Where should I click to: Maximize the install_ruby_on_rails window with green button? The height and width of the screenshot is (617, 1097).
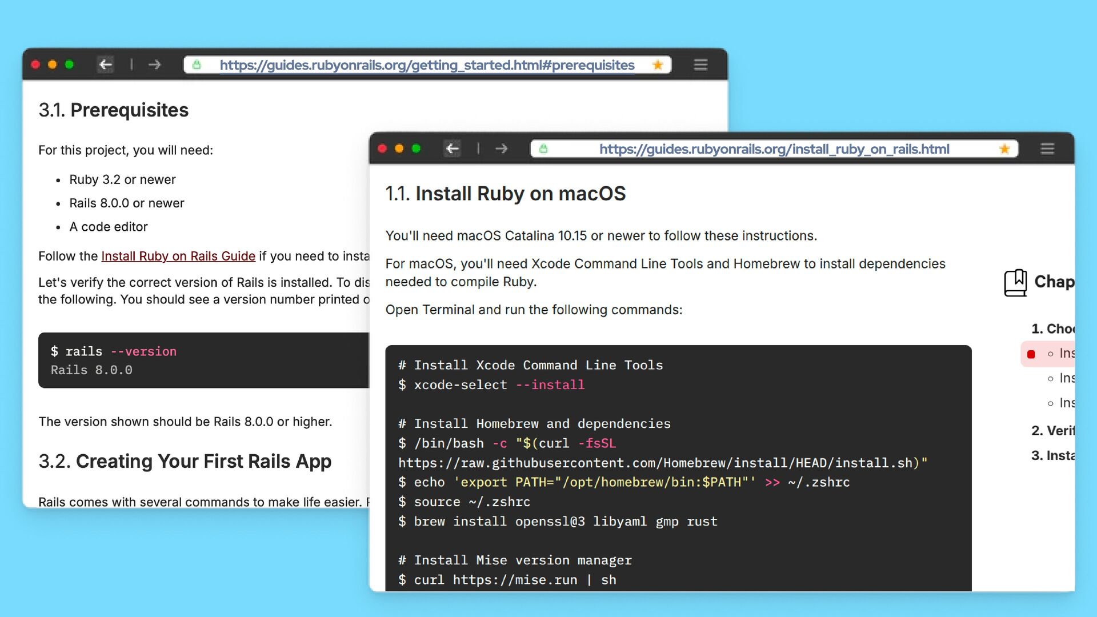click(416, 149)
